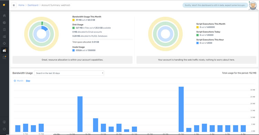259x135 pixels.
Task: Click Account Summary: webhosti breadcrumb text
Action: click(56, 5)
